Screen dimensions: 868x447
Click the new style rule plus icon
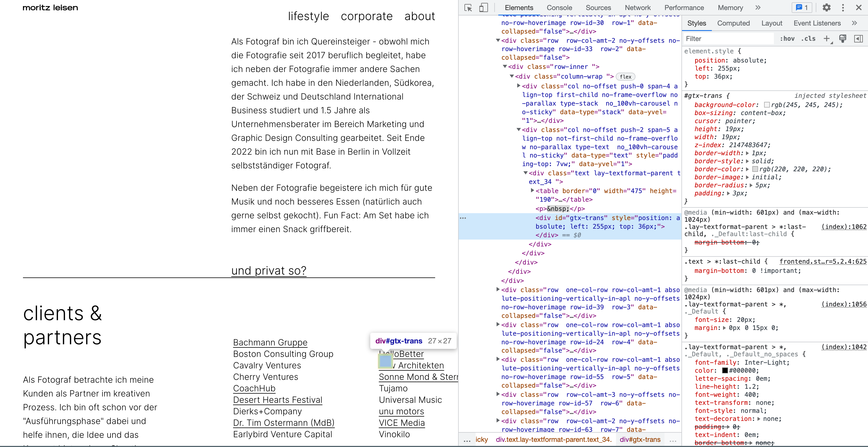(x=826, y=39)
